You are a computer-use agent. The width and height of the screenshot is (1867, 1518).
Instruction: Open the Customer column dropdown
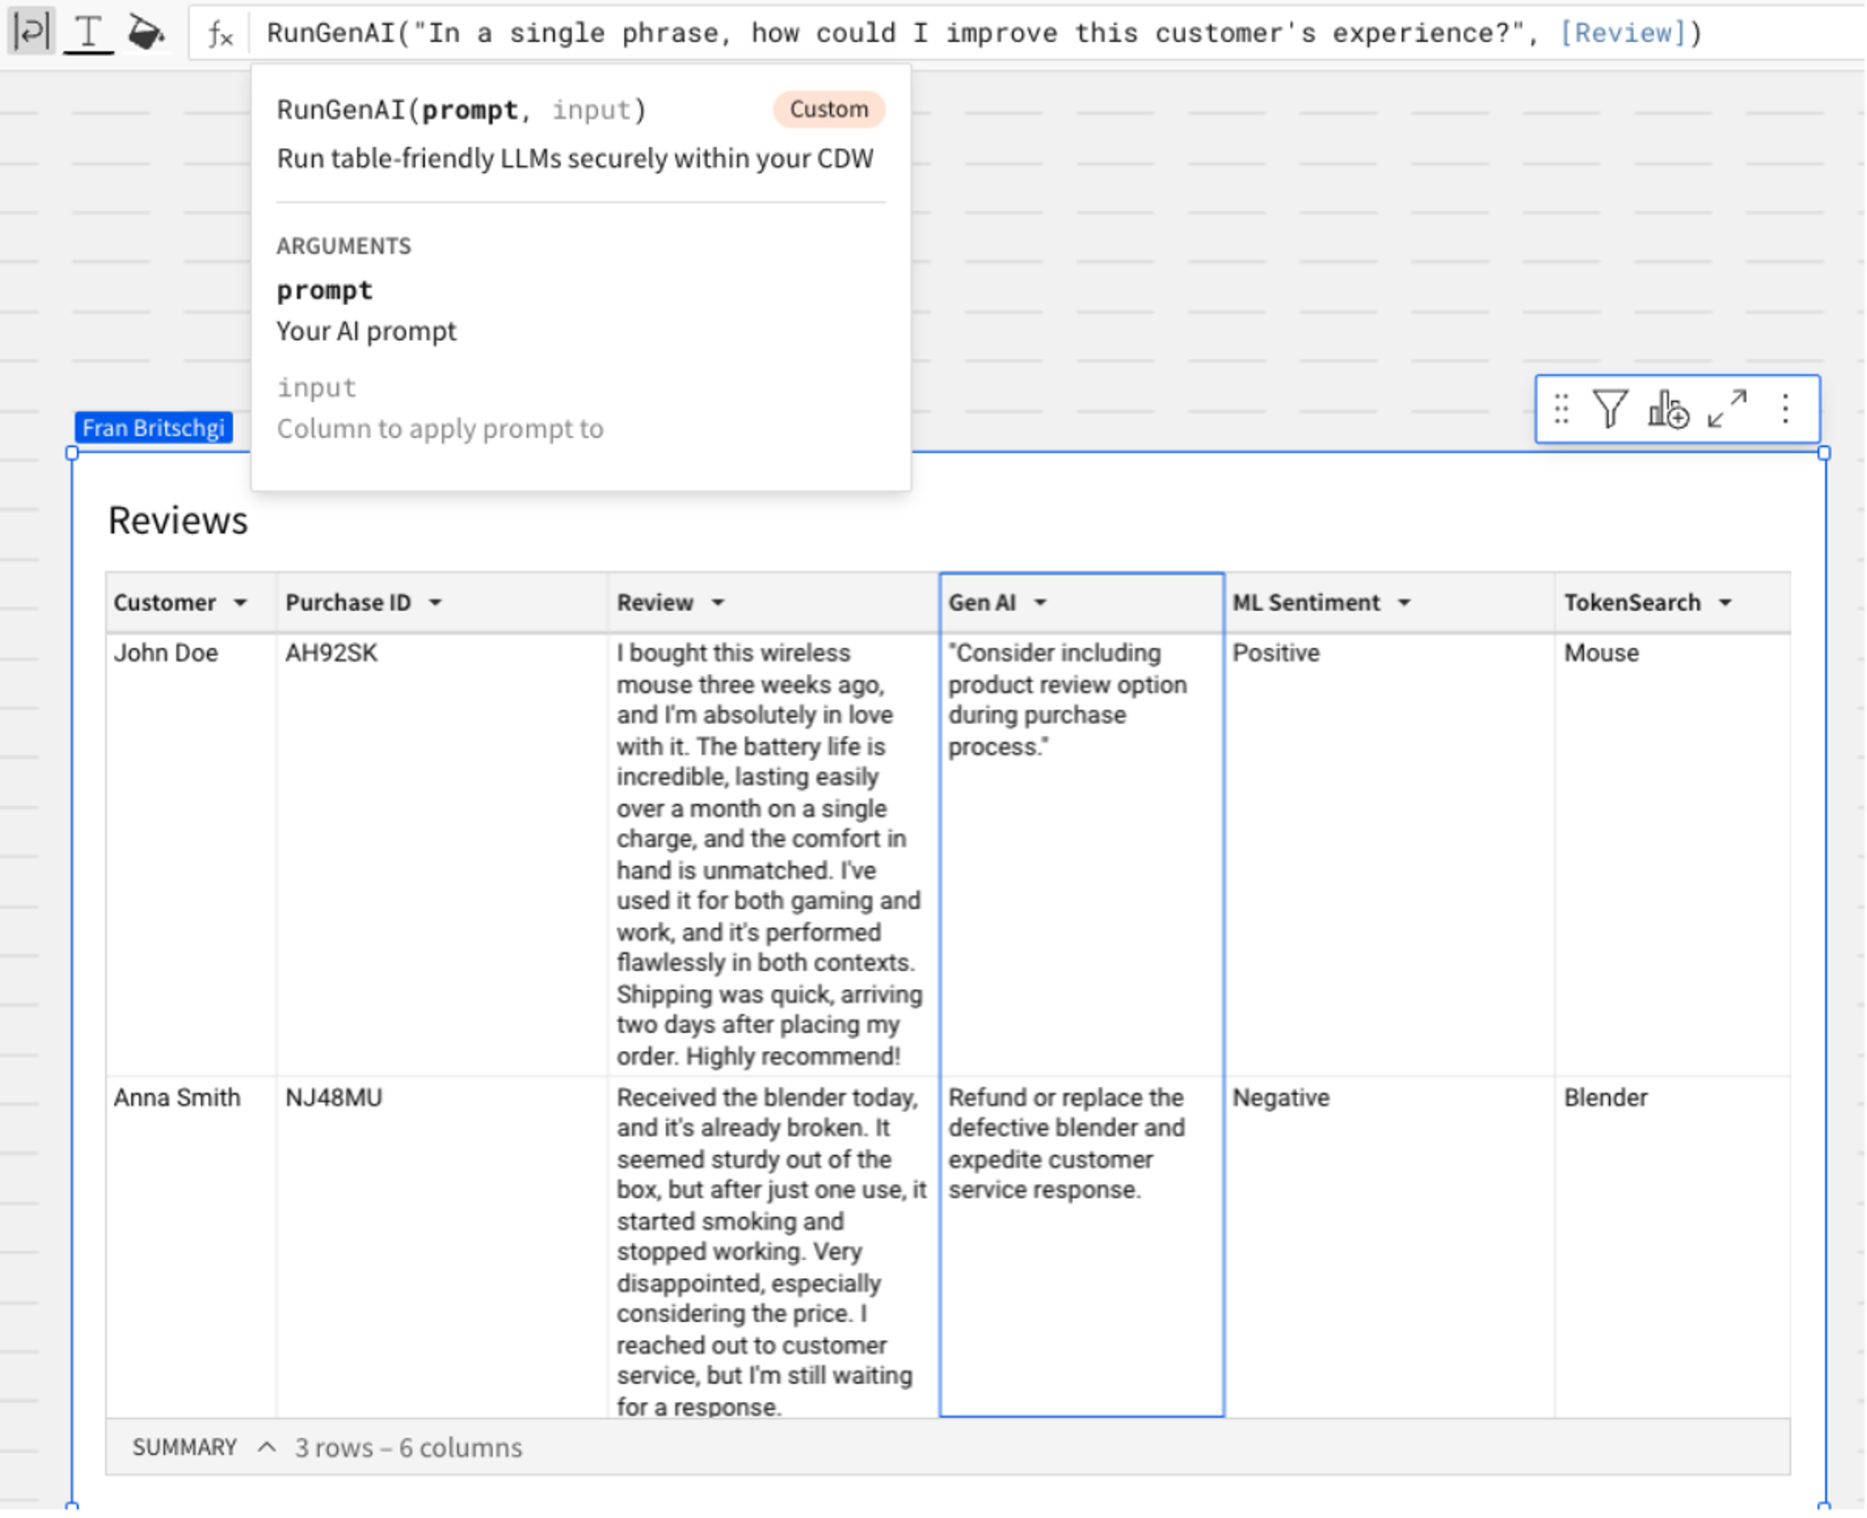241,602
